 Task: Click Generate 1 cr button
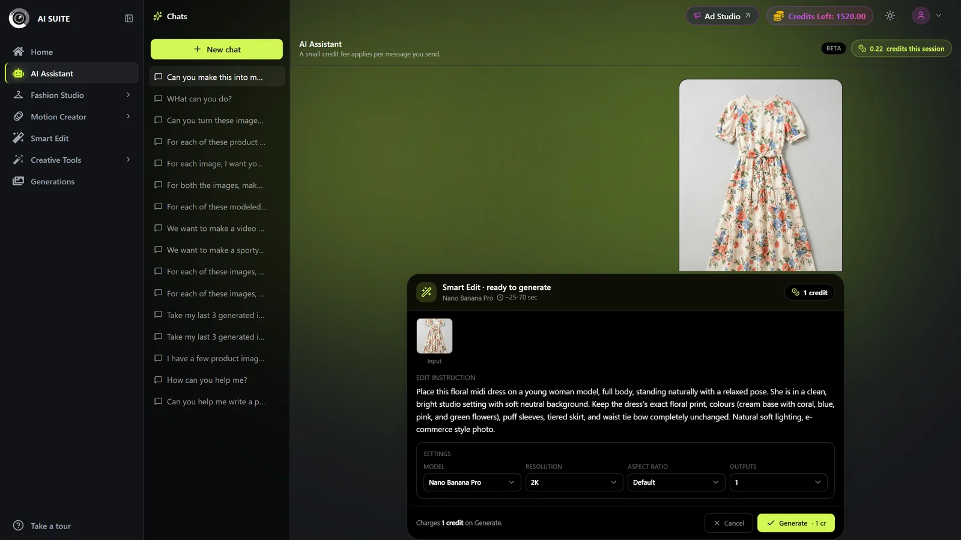(x=796, y=523)
